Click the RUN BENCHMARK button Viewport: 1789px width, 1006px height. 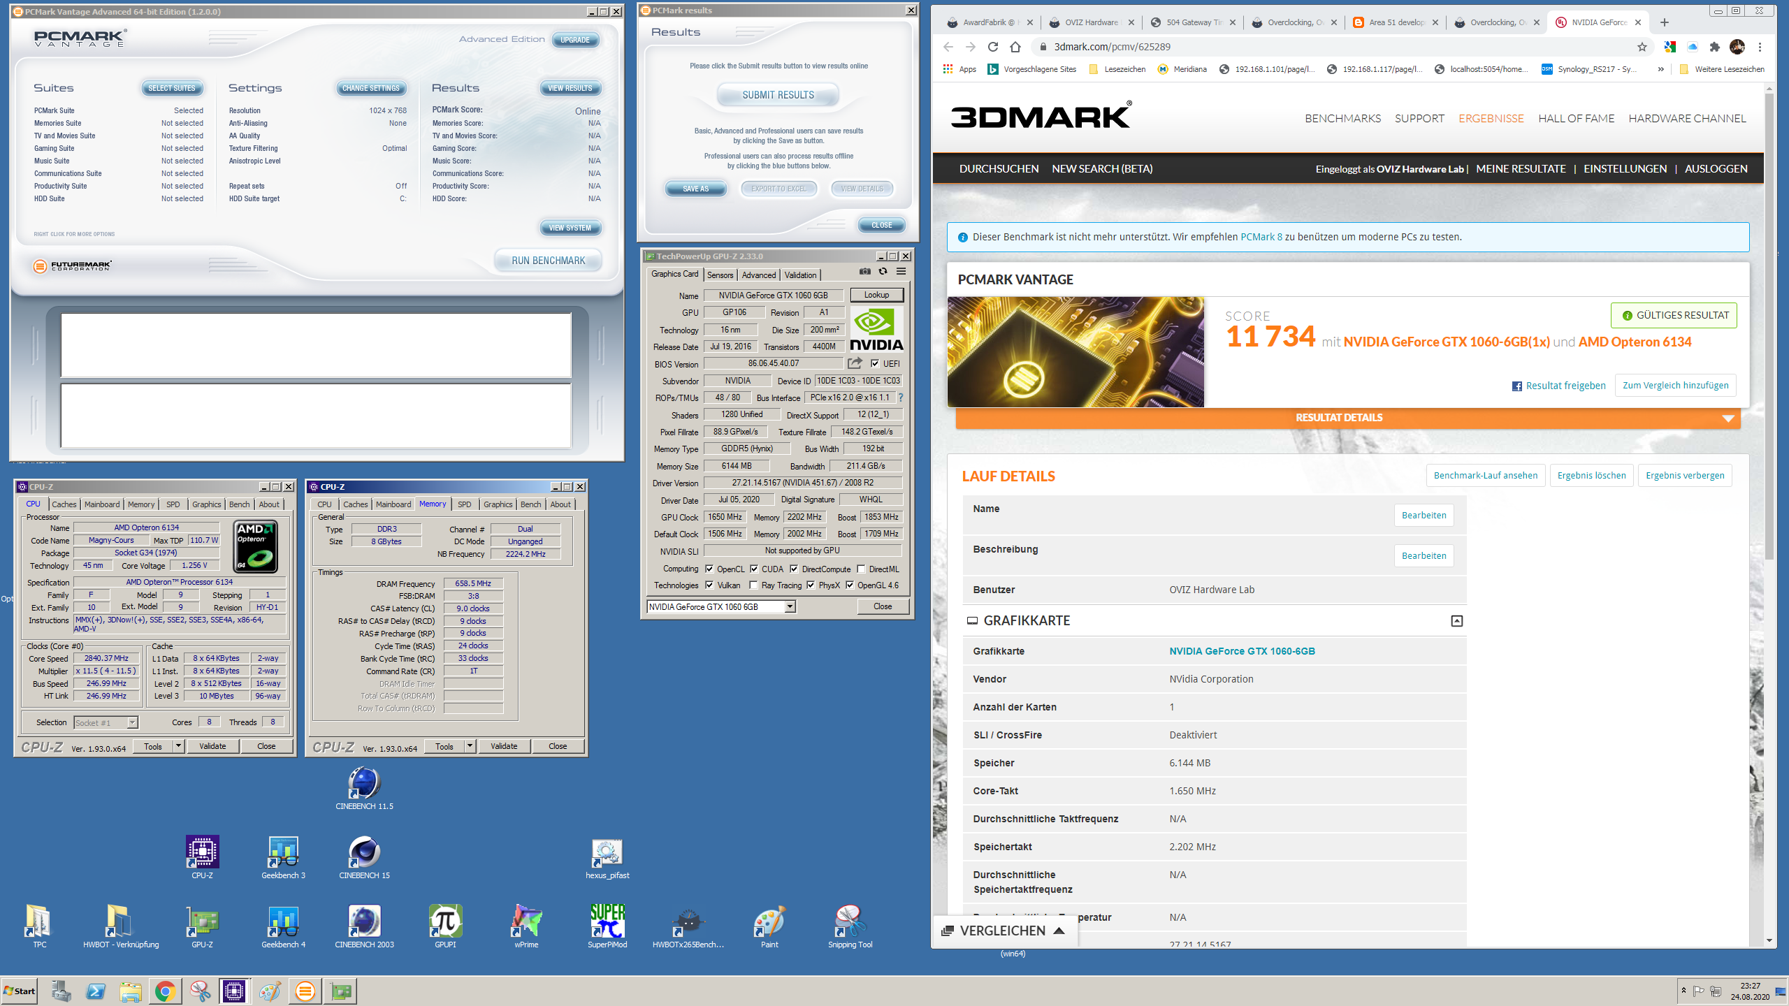pyautogui.click(x=548, y=261)
